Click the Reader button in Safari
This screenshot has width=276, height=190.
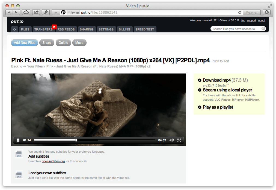point(252,12)
